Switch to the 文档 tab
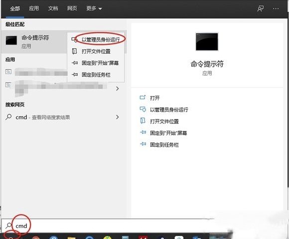The height and width of the screenshot is (239, 289). 53,8
